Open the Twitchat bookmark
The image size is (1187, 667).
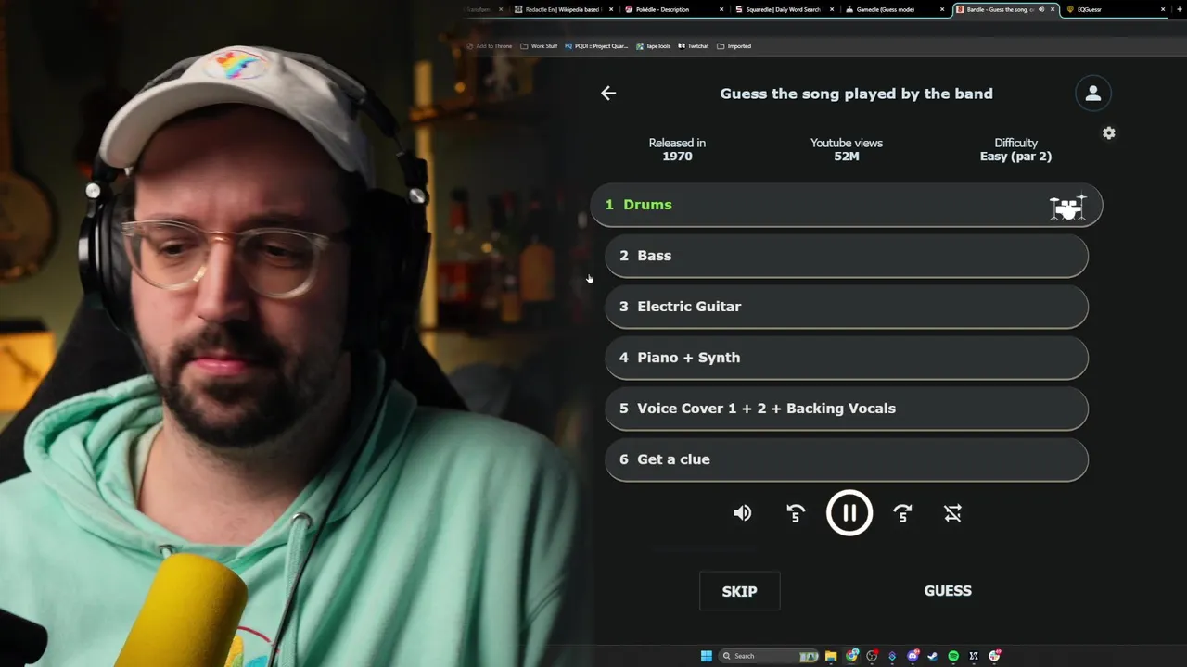694,46
